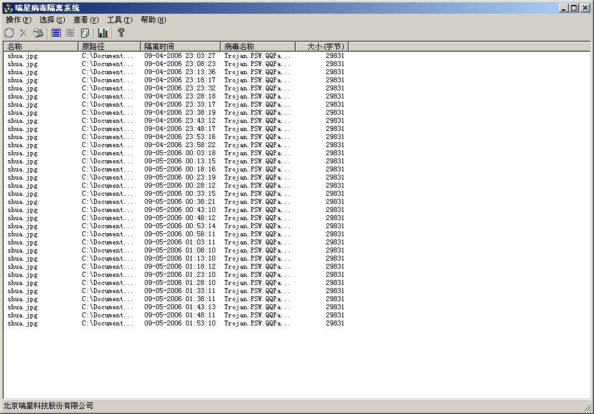
Task: Click path cell in the 00:53:14 row
Action: click(107, 226)
